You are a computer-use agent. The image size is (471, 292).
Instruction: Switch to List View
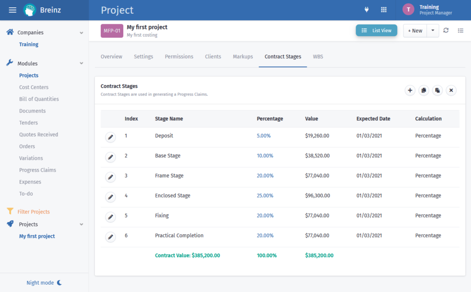click(x=376, y=31)
